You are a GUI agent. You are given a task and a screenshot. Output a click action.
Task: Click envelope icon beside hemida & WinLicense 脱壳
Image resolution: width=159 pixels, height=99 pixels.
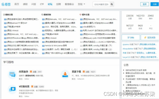(x=43, y=46)
